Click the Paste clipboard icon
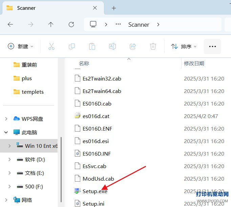This screenshot has width=231, height=207. point(92,46)
